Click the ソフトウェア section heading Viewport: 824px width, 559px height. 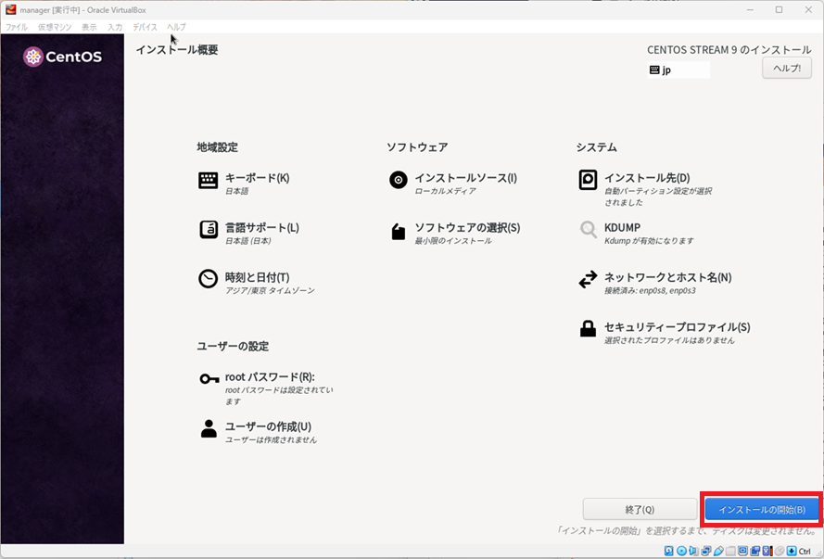coord(417,147)
